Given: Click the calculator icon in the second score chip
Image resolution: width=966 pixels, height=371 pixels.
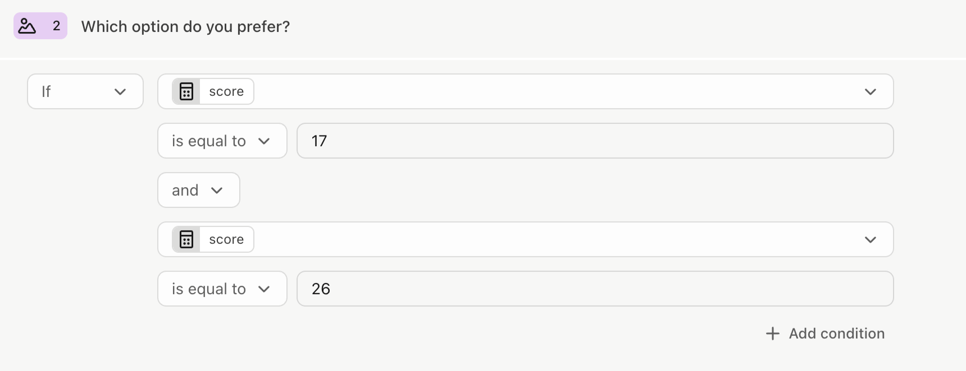Looking at the screenshot, I should point(186,239).
